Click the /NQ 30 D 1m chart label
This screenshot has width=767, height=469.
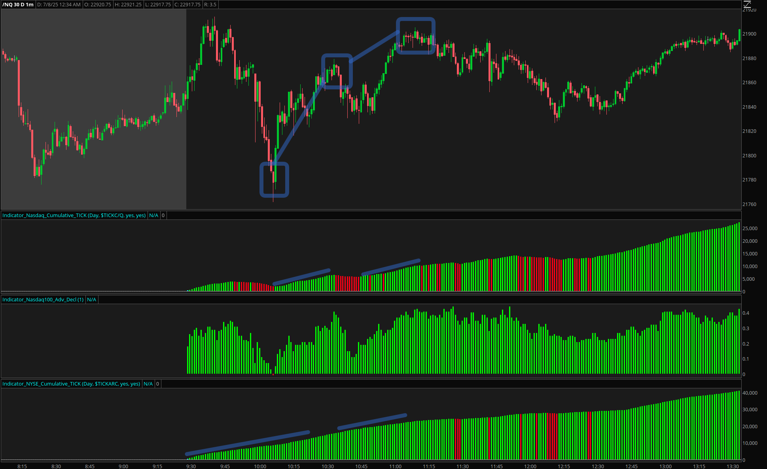[x=18, y=5]
